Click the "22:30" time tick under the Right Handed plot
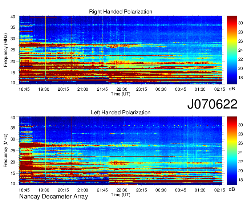Screen dimensions: 247x201 pos(122,89)
